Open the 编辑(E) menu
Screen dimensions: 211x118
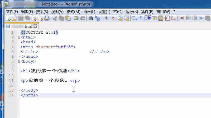coord(27,12)
